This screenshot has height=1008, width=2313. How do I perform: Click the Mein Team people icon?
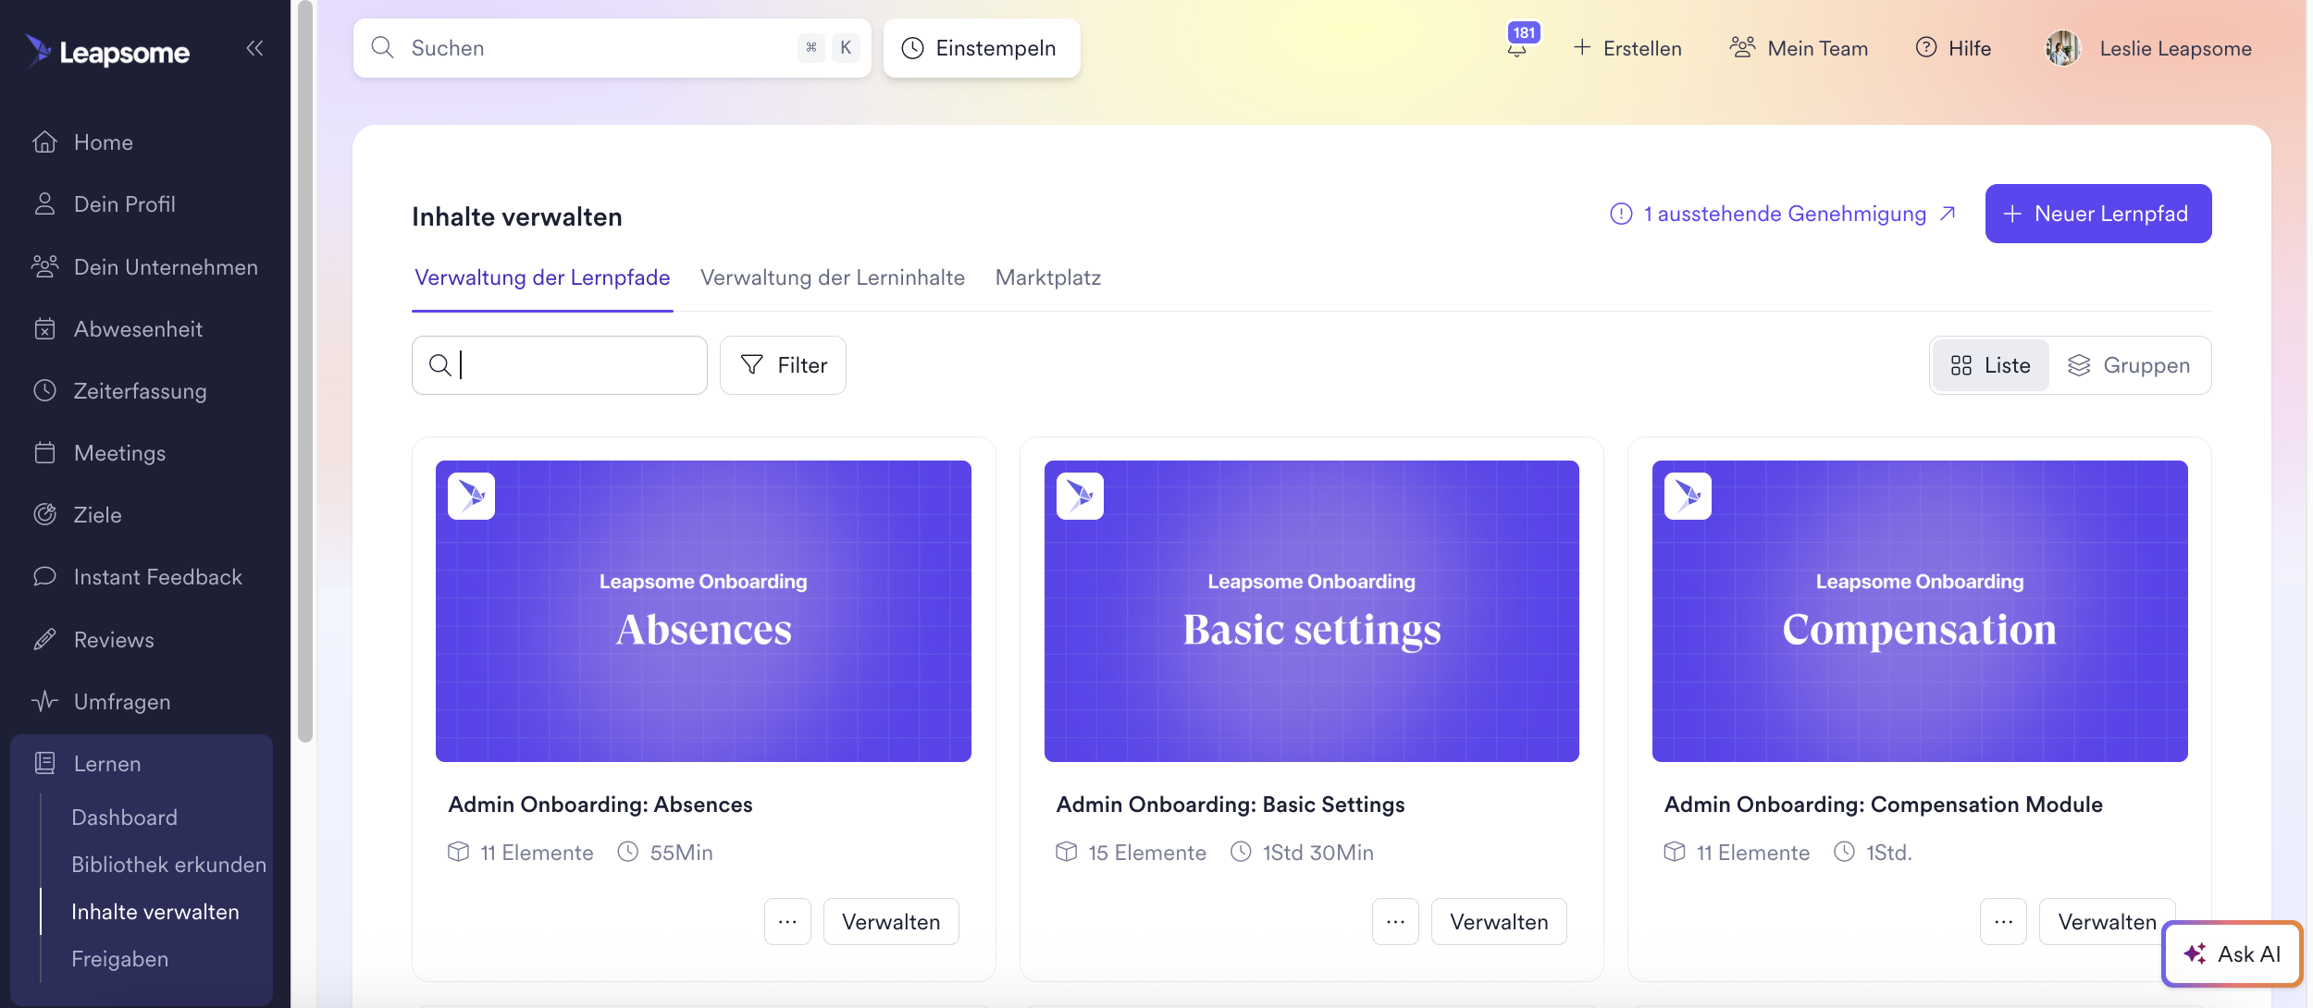pos(1742,47)
